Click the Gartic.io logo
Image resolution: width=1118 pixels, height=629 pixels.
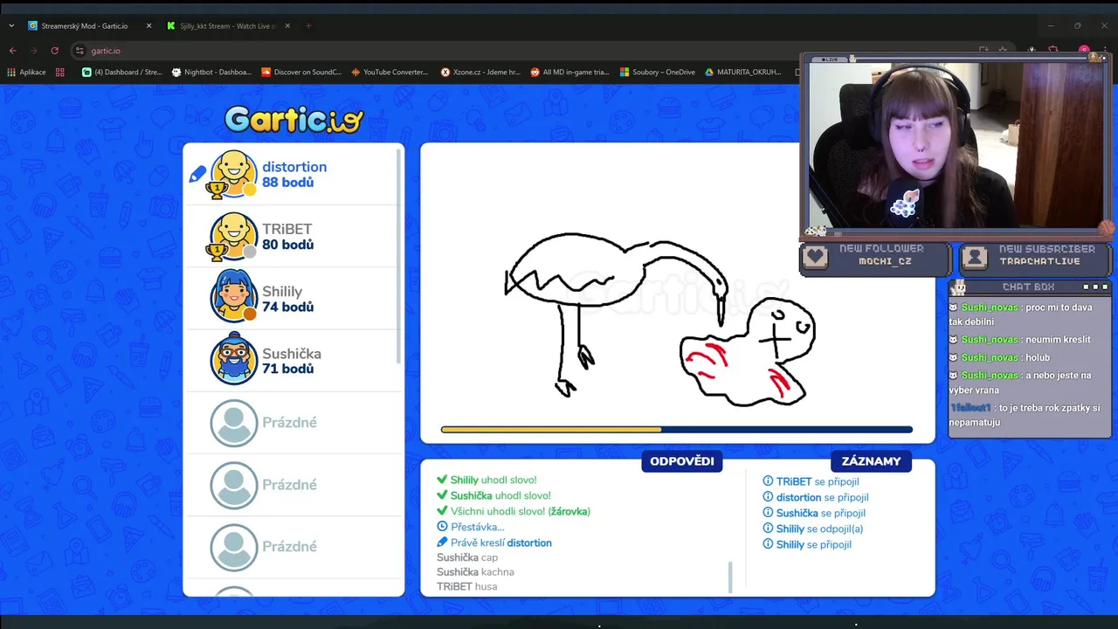pos(294,119)
